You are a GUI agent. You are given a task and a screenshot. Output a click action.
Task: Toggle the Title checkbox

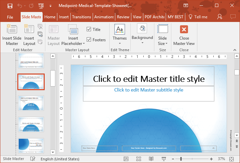pos(89,29)
